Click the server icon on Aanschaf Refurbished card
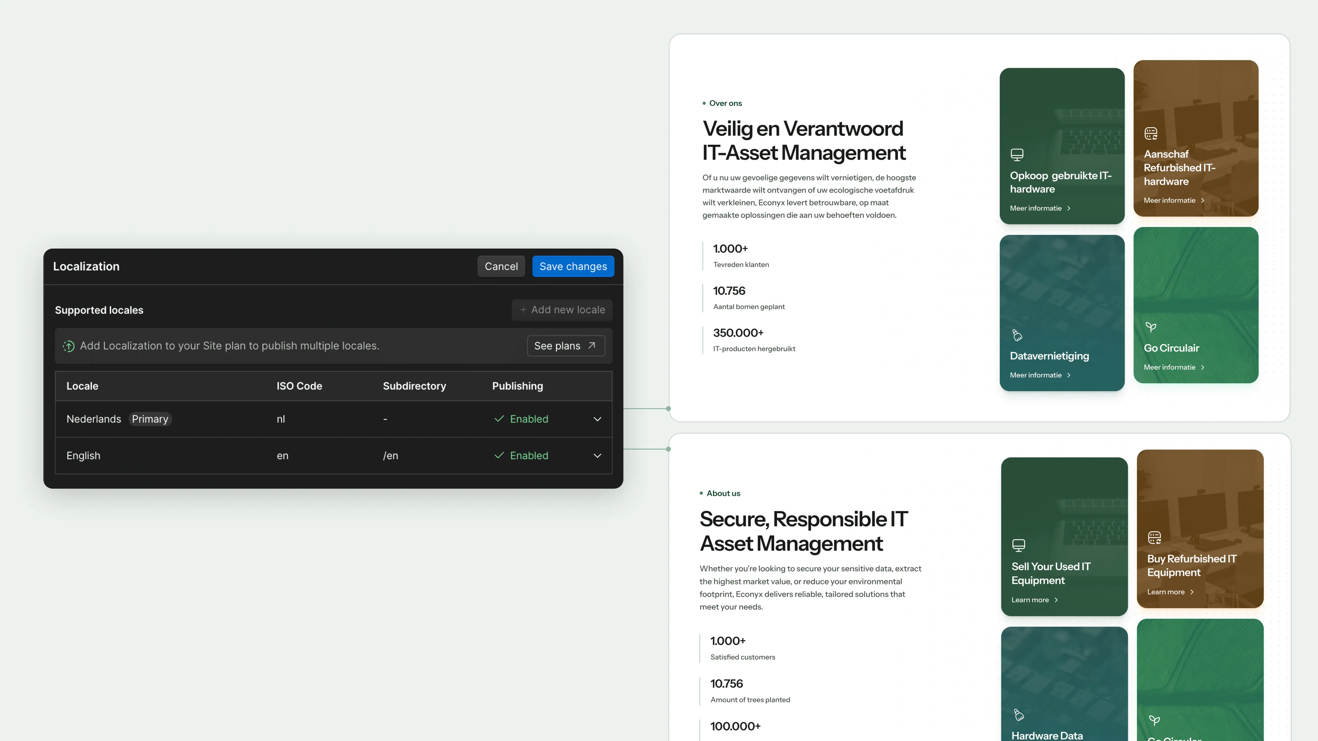Screen dimensions: 1318x741 [x=1151, y=134]
